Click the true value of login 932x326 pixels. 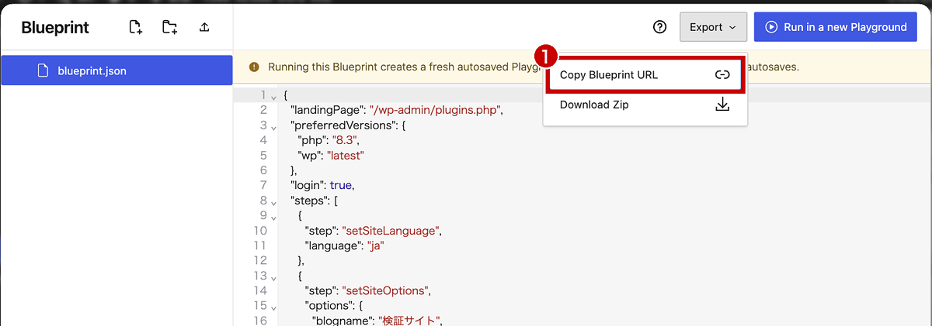pyautogui.click(x=341, y=185)
